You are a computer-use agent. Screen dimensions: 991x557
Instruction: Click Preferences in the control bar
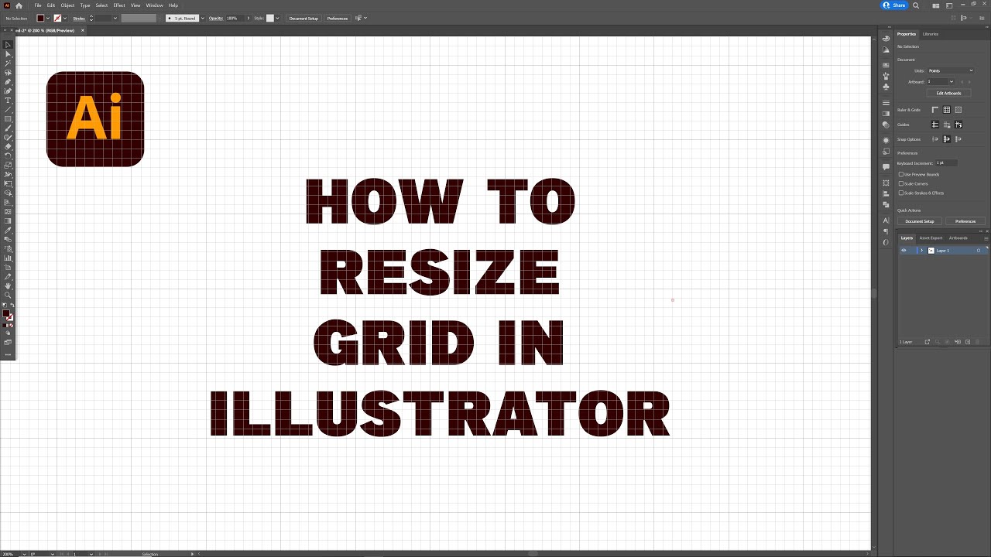tap(338, 18)
